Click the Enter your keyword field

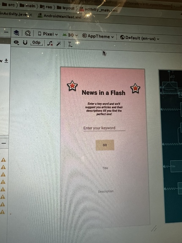point(104,128)
